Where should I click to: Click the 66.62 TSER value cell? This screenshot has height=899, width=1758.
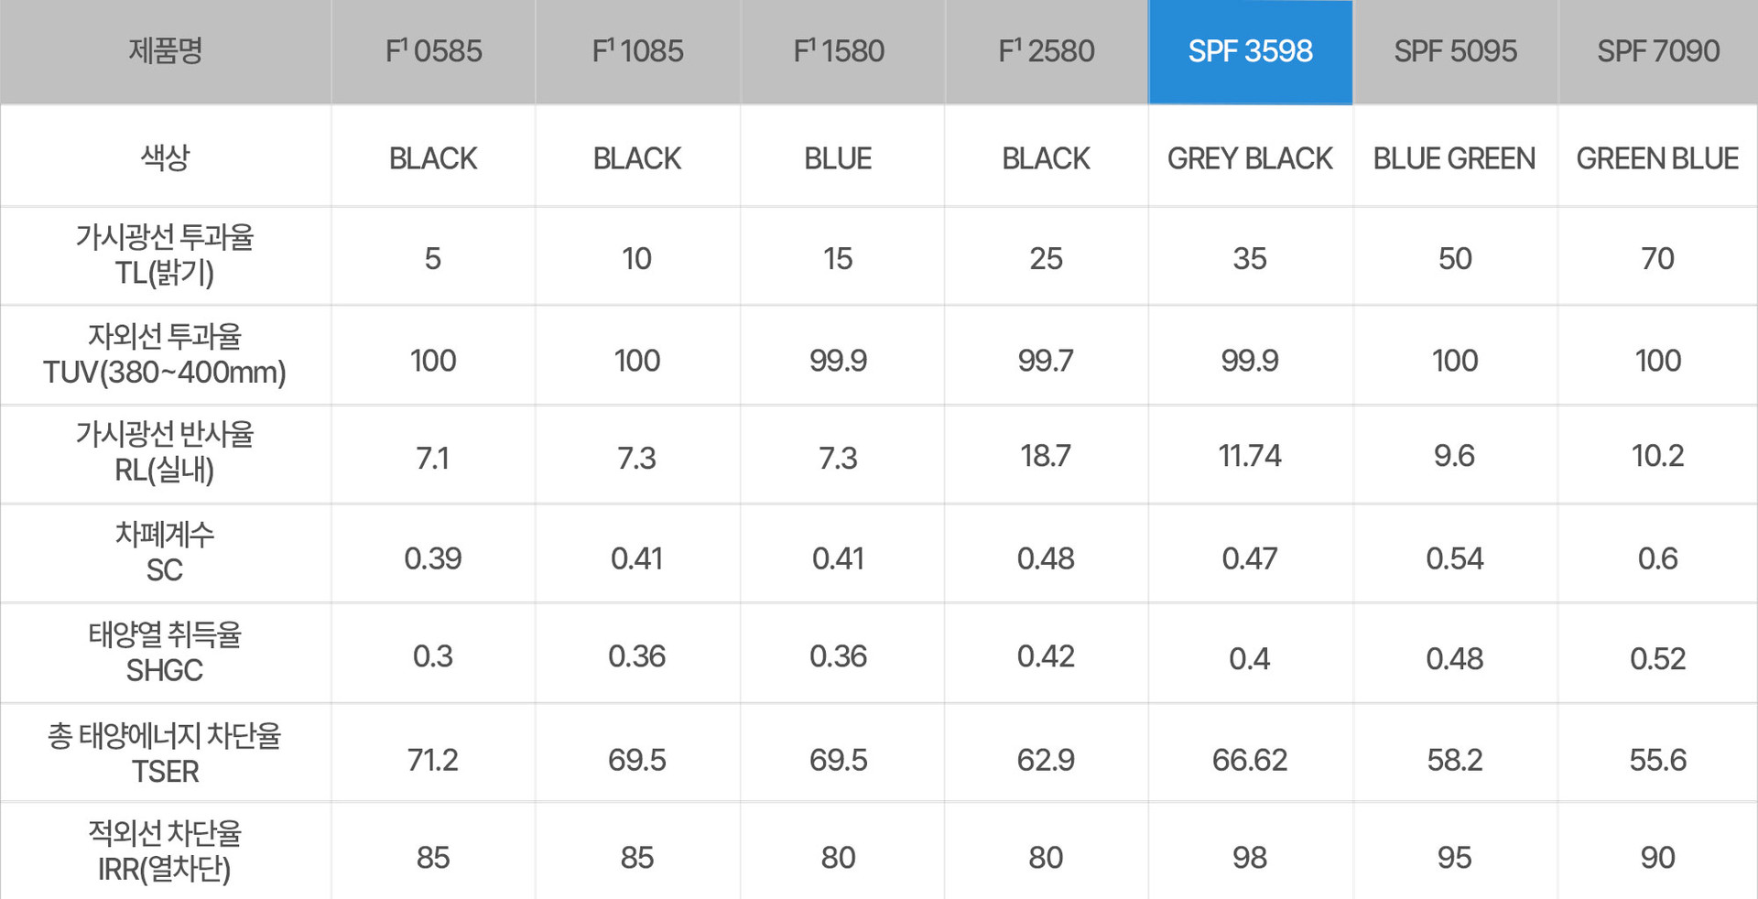click(x=1250, y=760)
